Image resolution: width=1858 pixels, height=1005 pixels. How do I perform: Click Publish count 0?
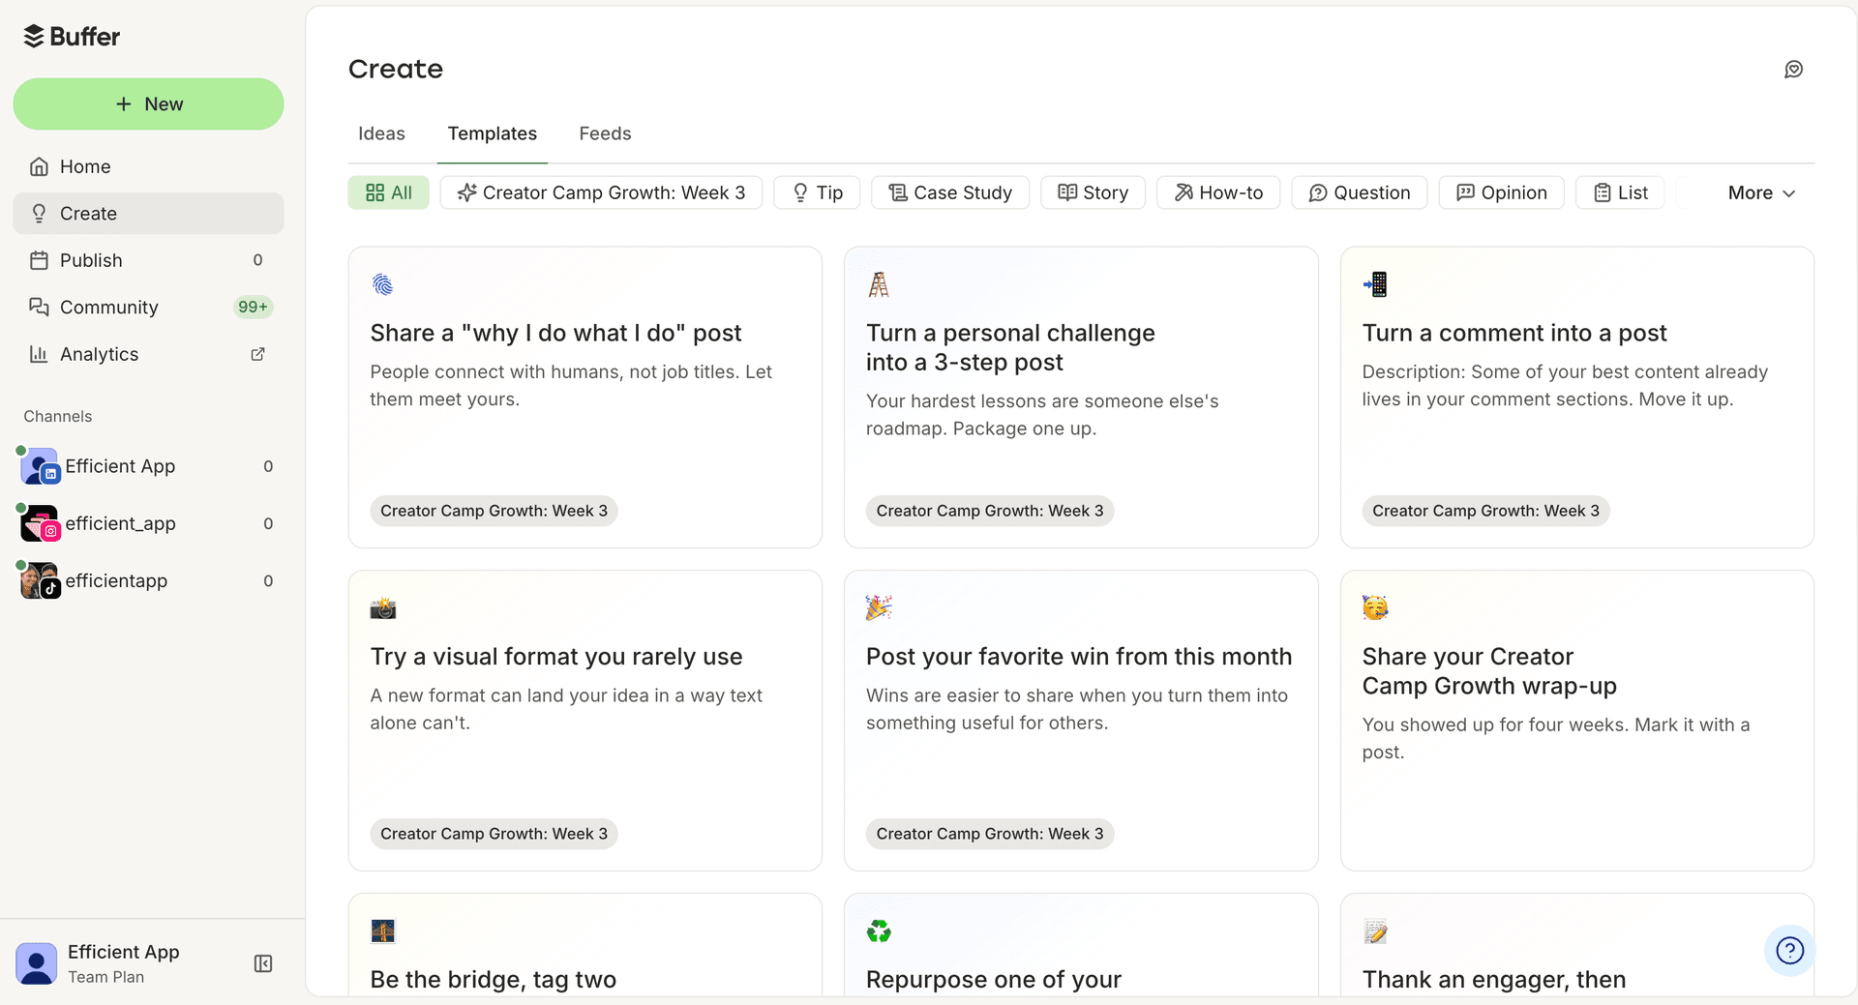click(x=257, y=260)
